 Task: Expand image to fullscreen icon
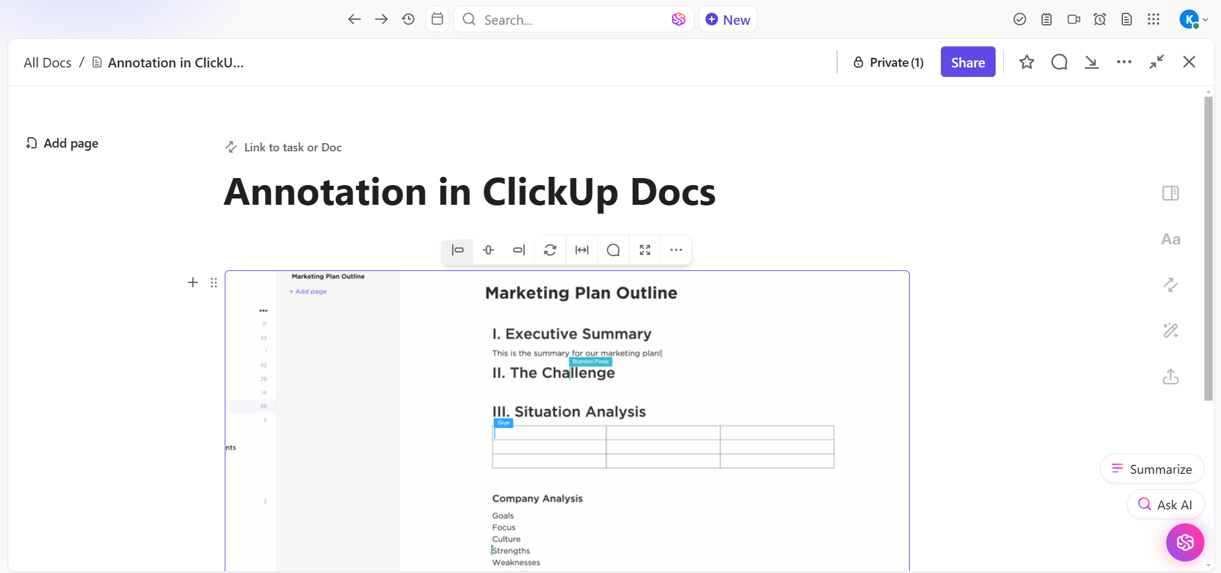coord(645,250)
